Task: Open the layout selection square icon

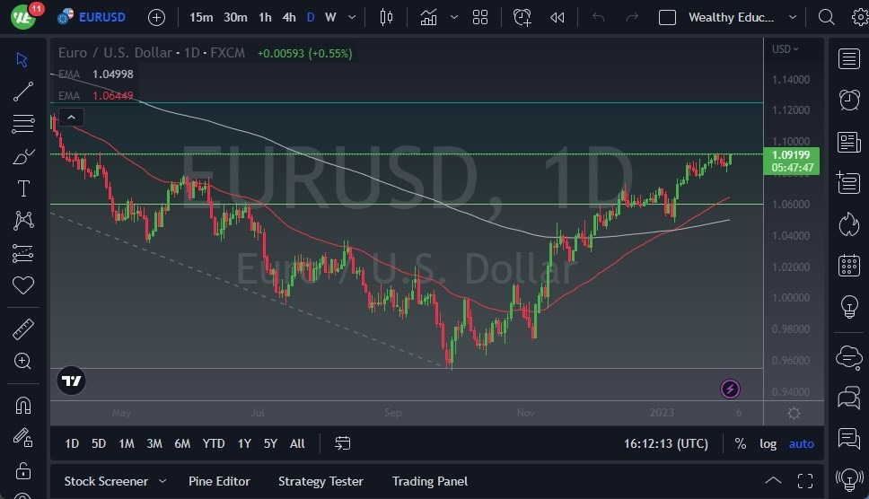Action: coord(667,18)
